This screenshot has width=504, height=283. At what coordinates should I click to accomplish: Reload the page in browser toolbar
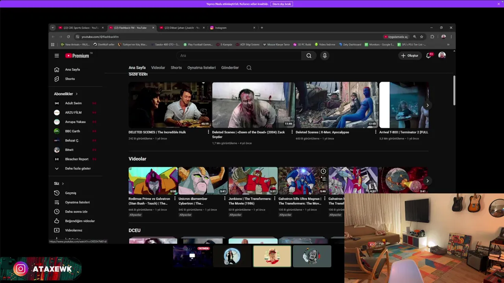point(68,37)
